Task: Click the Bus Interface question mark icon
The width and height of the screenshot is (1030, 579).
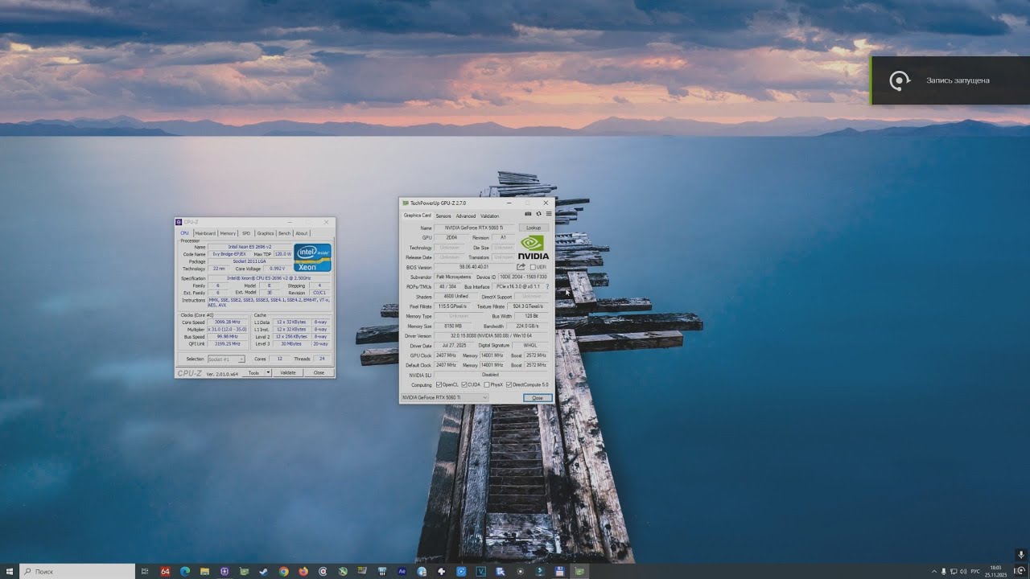Action: pyautogui.click(x=547, y=286)
